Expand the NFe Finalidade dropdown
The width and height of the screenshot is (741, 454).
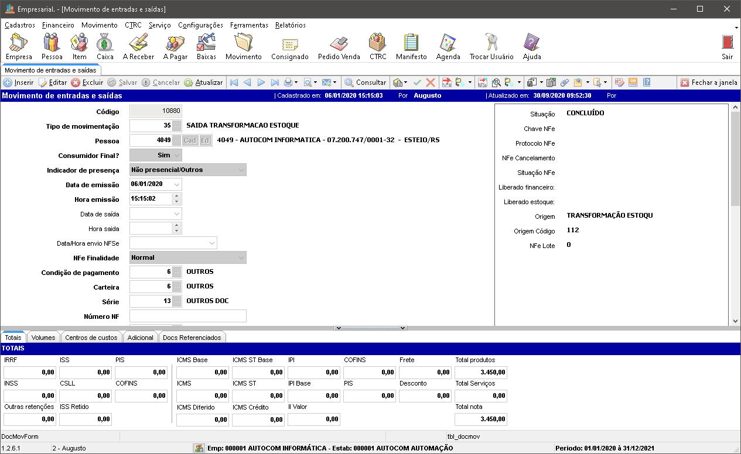pyautogui.click(x=241, y=257)
